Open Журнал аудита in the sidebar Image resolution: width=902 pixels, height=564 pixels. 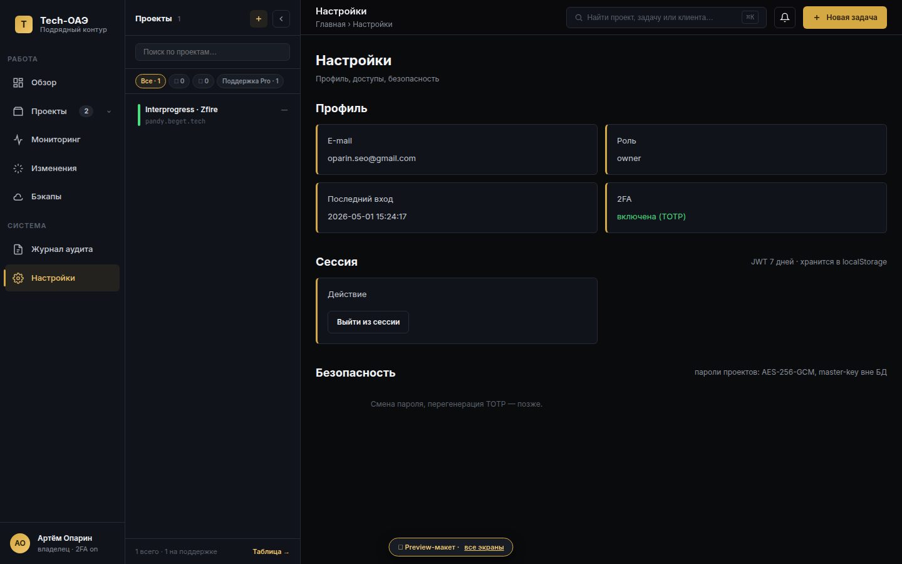point(61,249)
